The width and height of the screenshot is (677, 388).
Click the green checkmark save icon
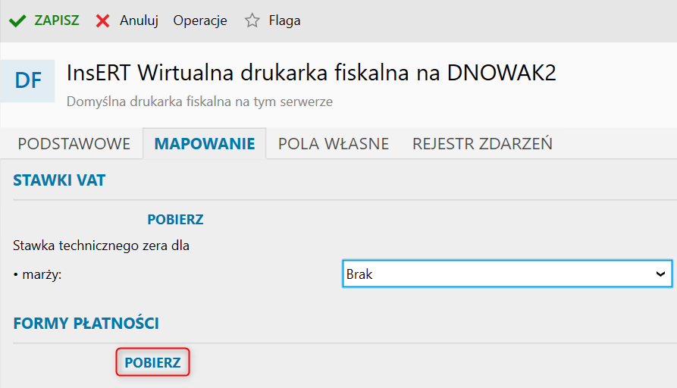[17, 20]
